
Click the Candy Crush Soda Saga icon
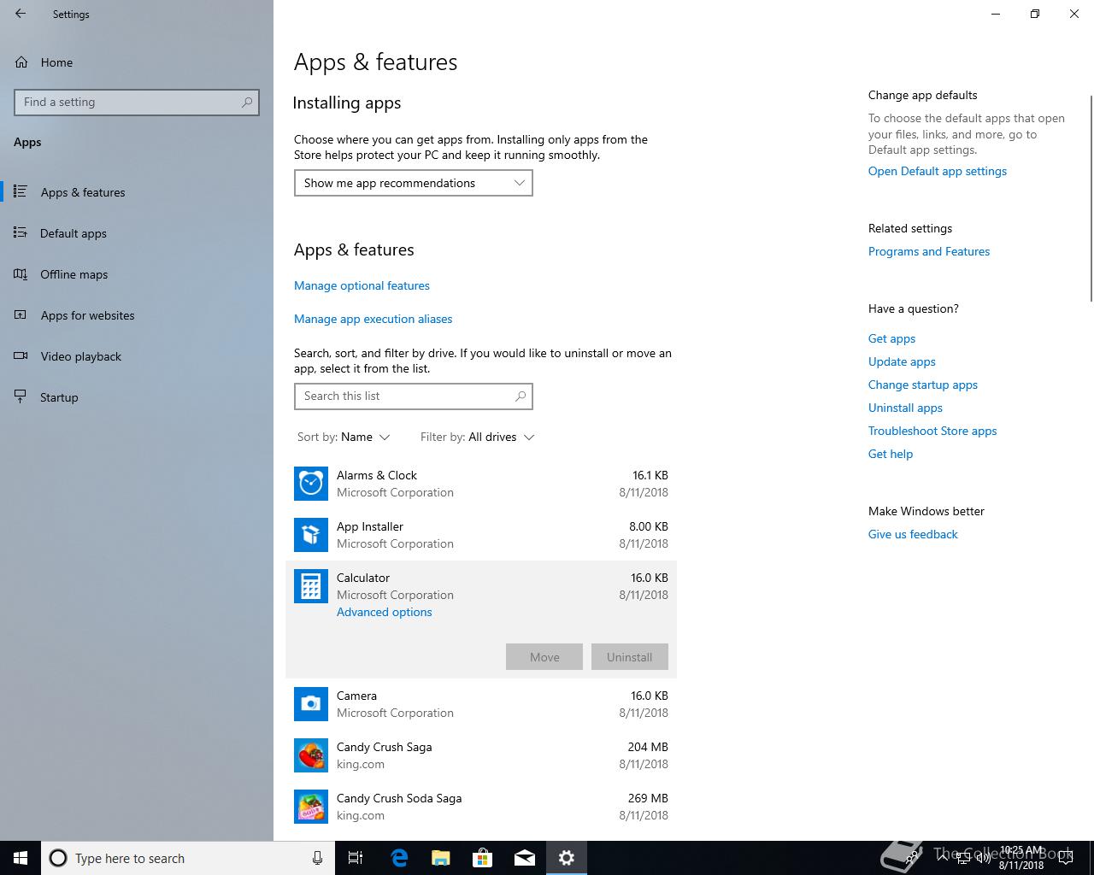(311, 807)
